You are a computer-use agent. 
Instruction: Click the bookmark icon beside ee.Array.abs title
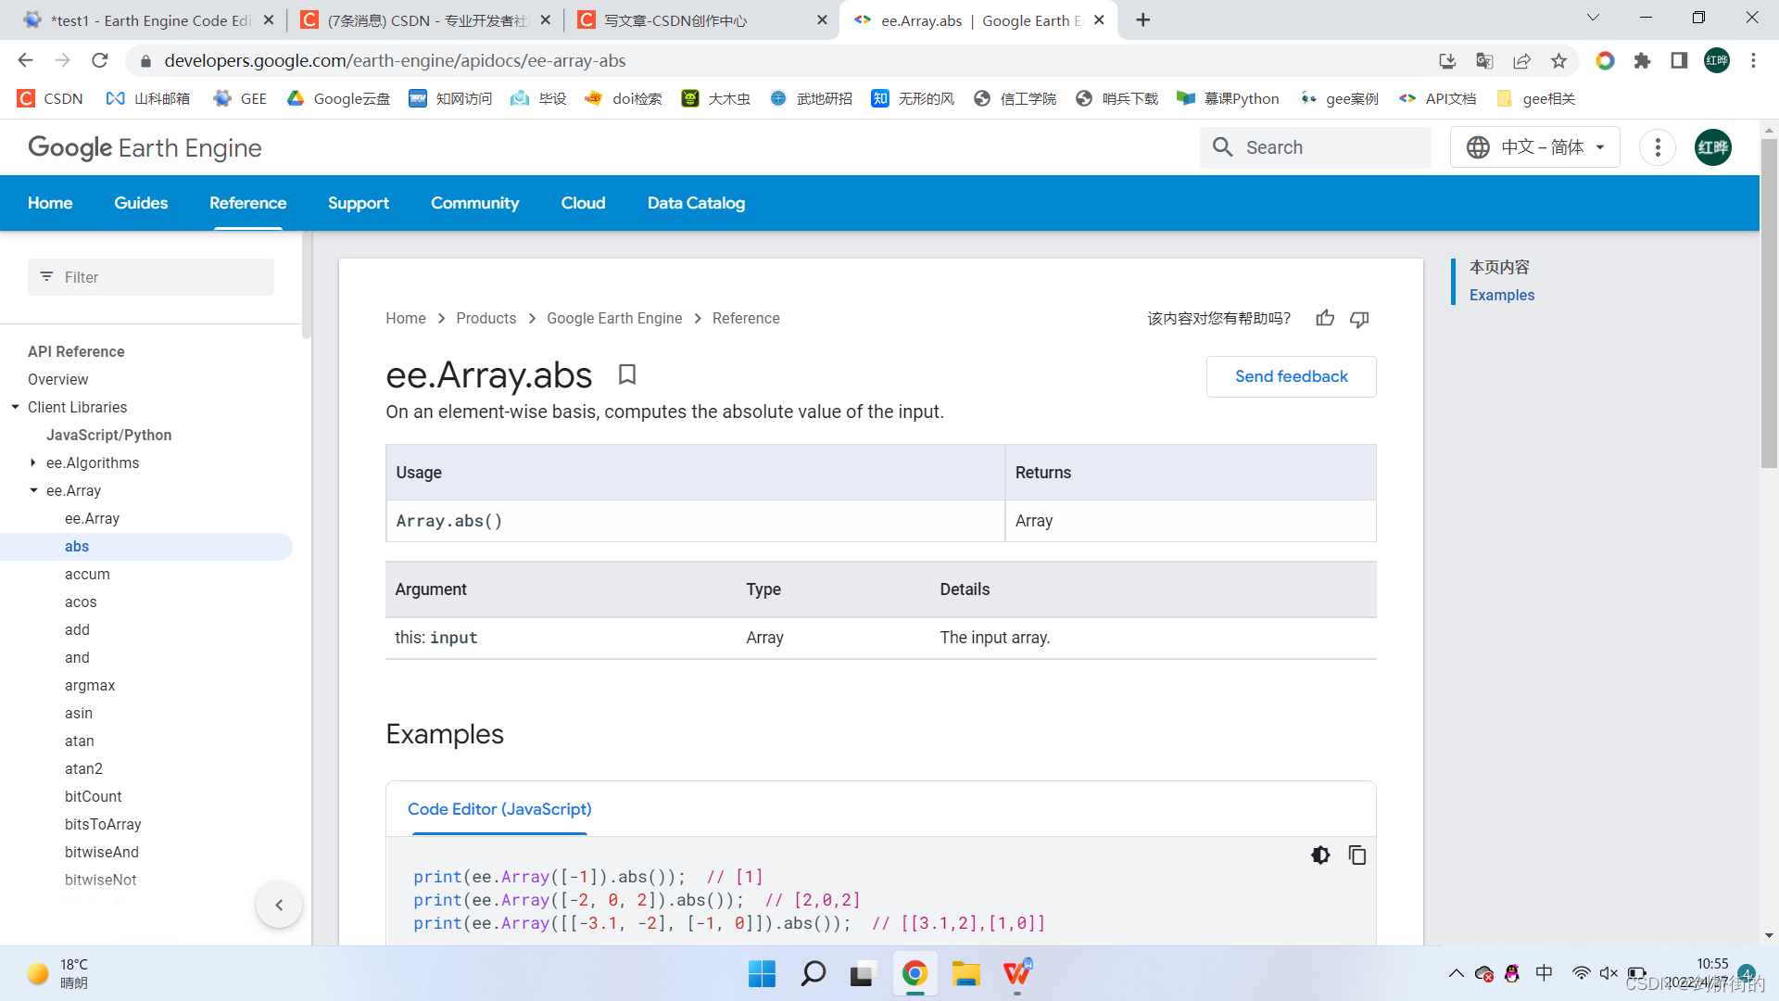[627, 374]
